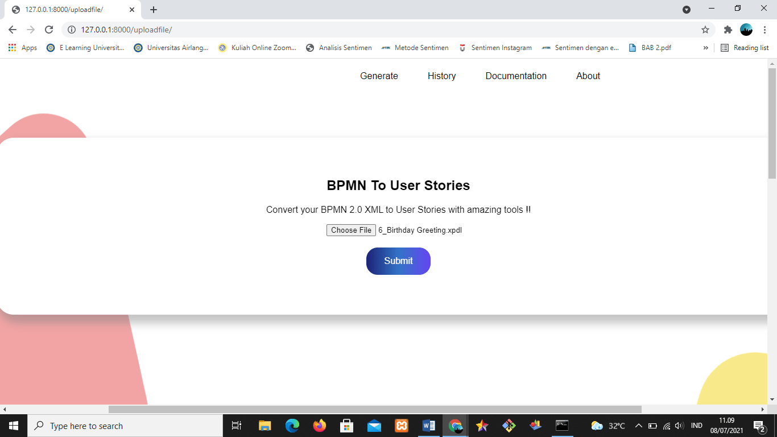The image size is (777, 437).
Task: Open the star-shaped app on taskbar
Action: [482, 426]
